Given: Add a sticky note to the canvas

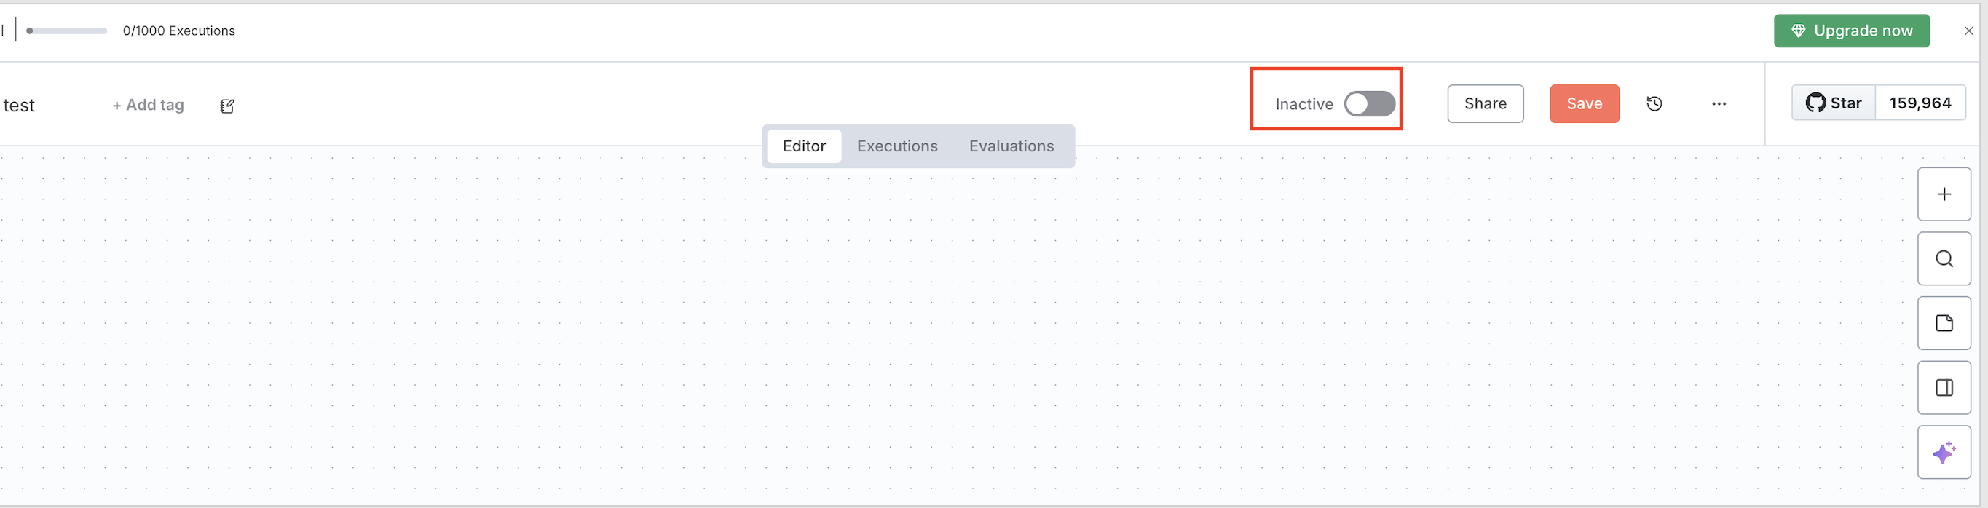Looking at the screenshot, I should 1944,324.
